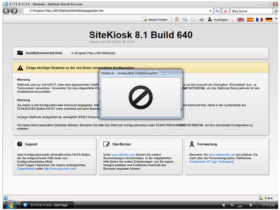Close the SiteKiosk browser window
280x210 pixels.
coord(275,4)
